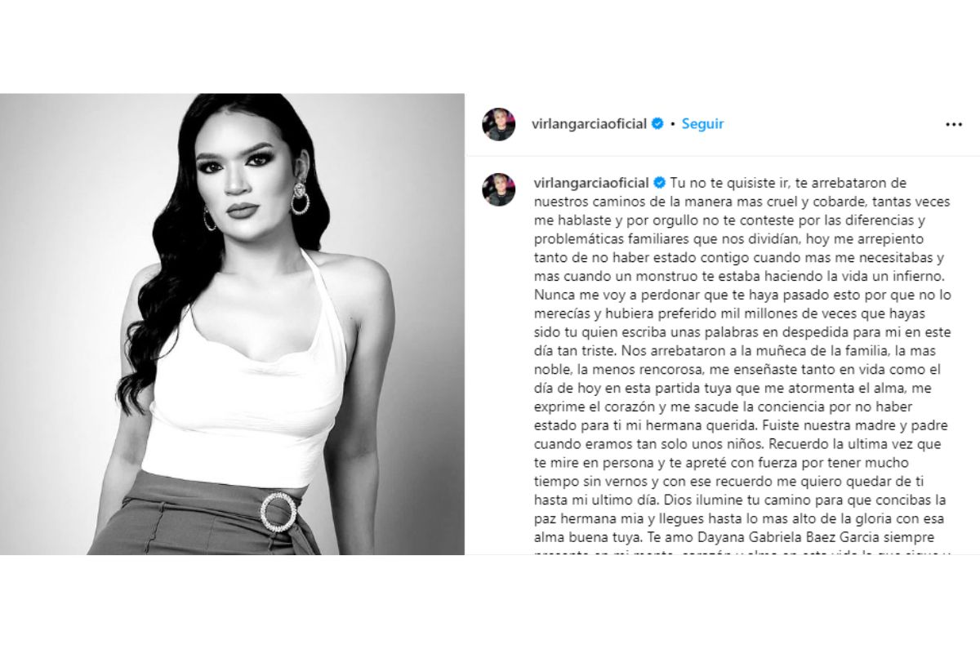
Task: Click the partially cut-off last line of the caption
Action: click(x=742, y=553)
